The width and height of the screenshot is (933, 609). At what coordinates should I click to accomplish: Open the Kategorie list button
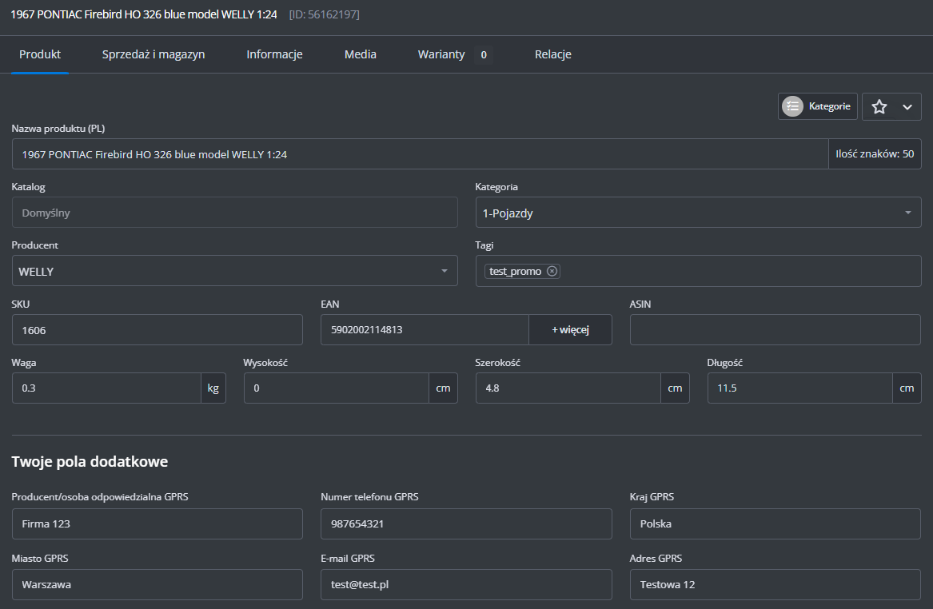pos(817,106)
